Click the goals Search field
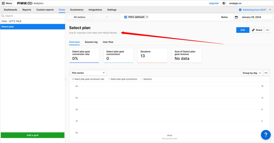 pos(33,16)
